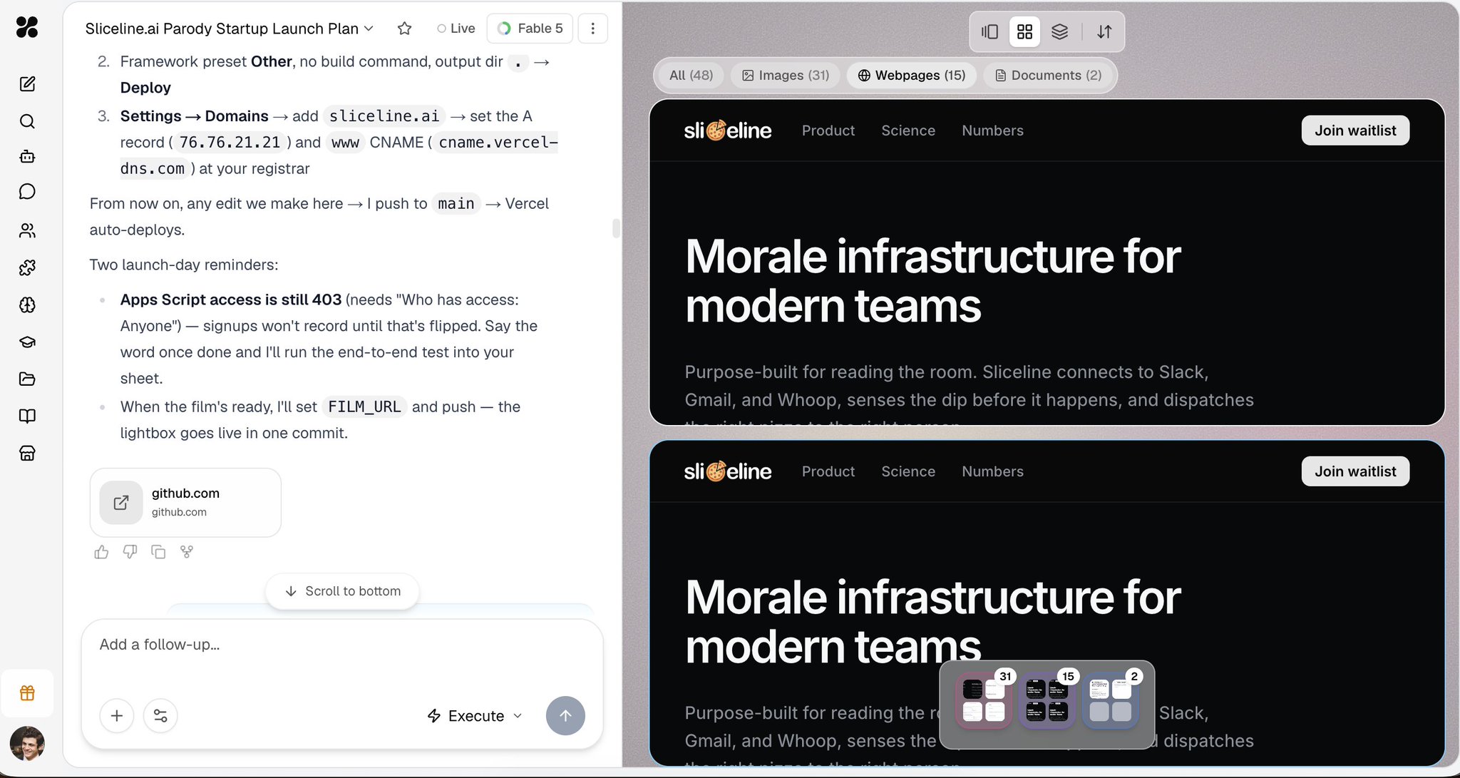Click Join waitlist in the first preview
This screenshot has width=1460, height=778.
pos(1355,130)
